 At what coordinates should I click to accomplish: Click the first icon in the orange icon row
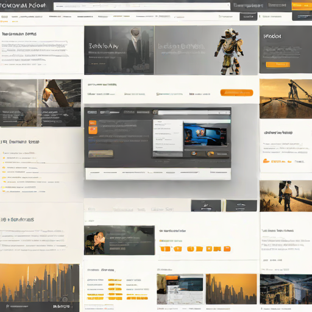coord(165,249)
